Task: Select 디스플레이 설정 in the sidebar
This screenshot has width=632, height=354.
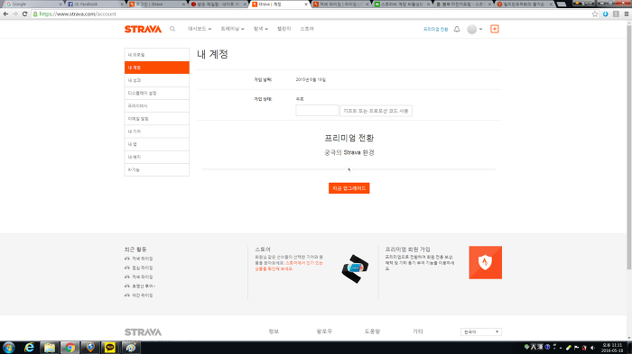Action: [x=157, y=93]
